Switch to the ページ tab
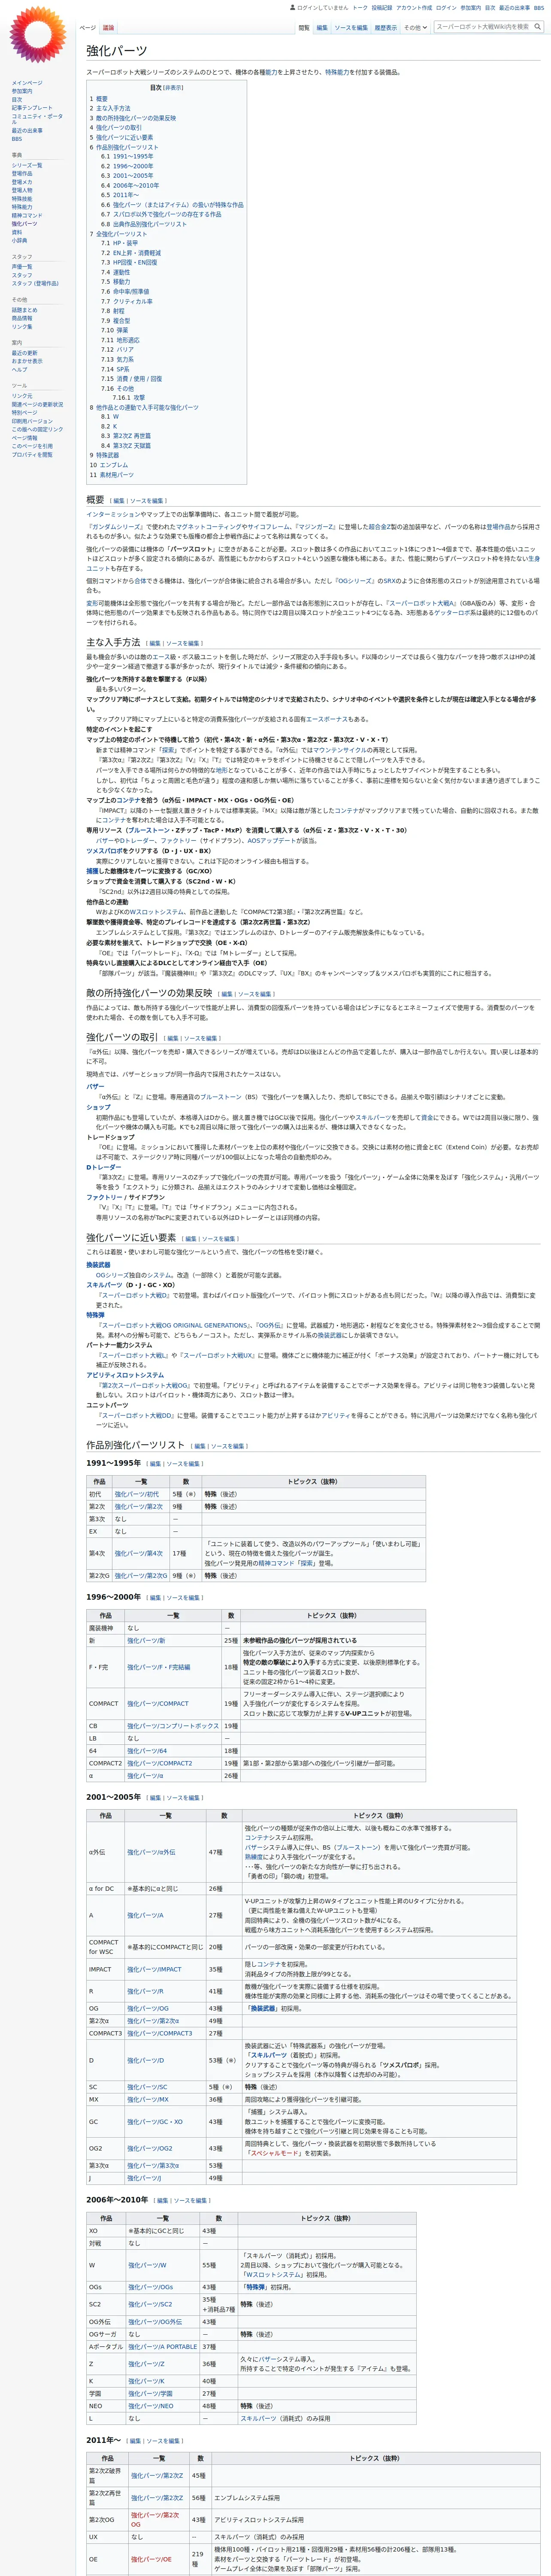Image resolution: width=551 pixels, height=2576 pixels. (x=88, y=28)
